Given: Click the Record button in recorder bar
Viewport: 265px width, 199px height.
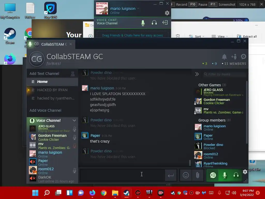Looking at the screenshot, I should tap(181, 5).
